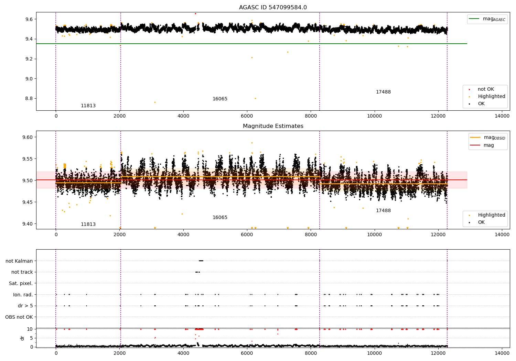Click the '17488' obsid label in middle plot
The width and height of the screenshot is (516, 361).
coord(383,211)
